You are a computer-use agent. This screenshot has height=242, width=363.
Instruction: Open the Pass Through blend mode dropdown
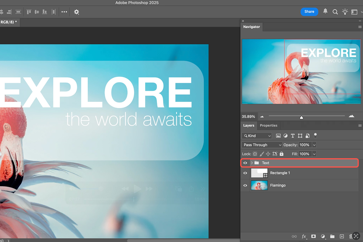point(262,145)
